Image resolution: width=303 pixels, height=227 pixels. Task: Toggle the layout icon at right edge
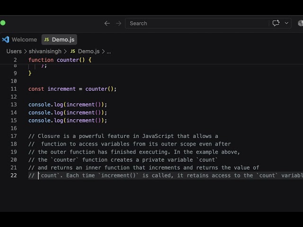300,23
